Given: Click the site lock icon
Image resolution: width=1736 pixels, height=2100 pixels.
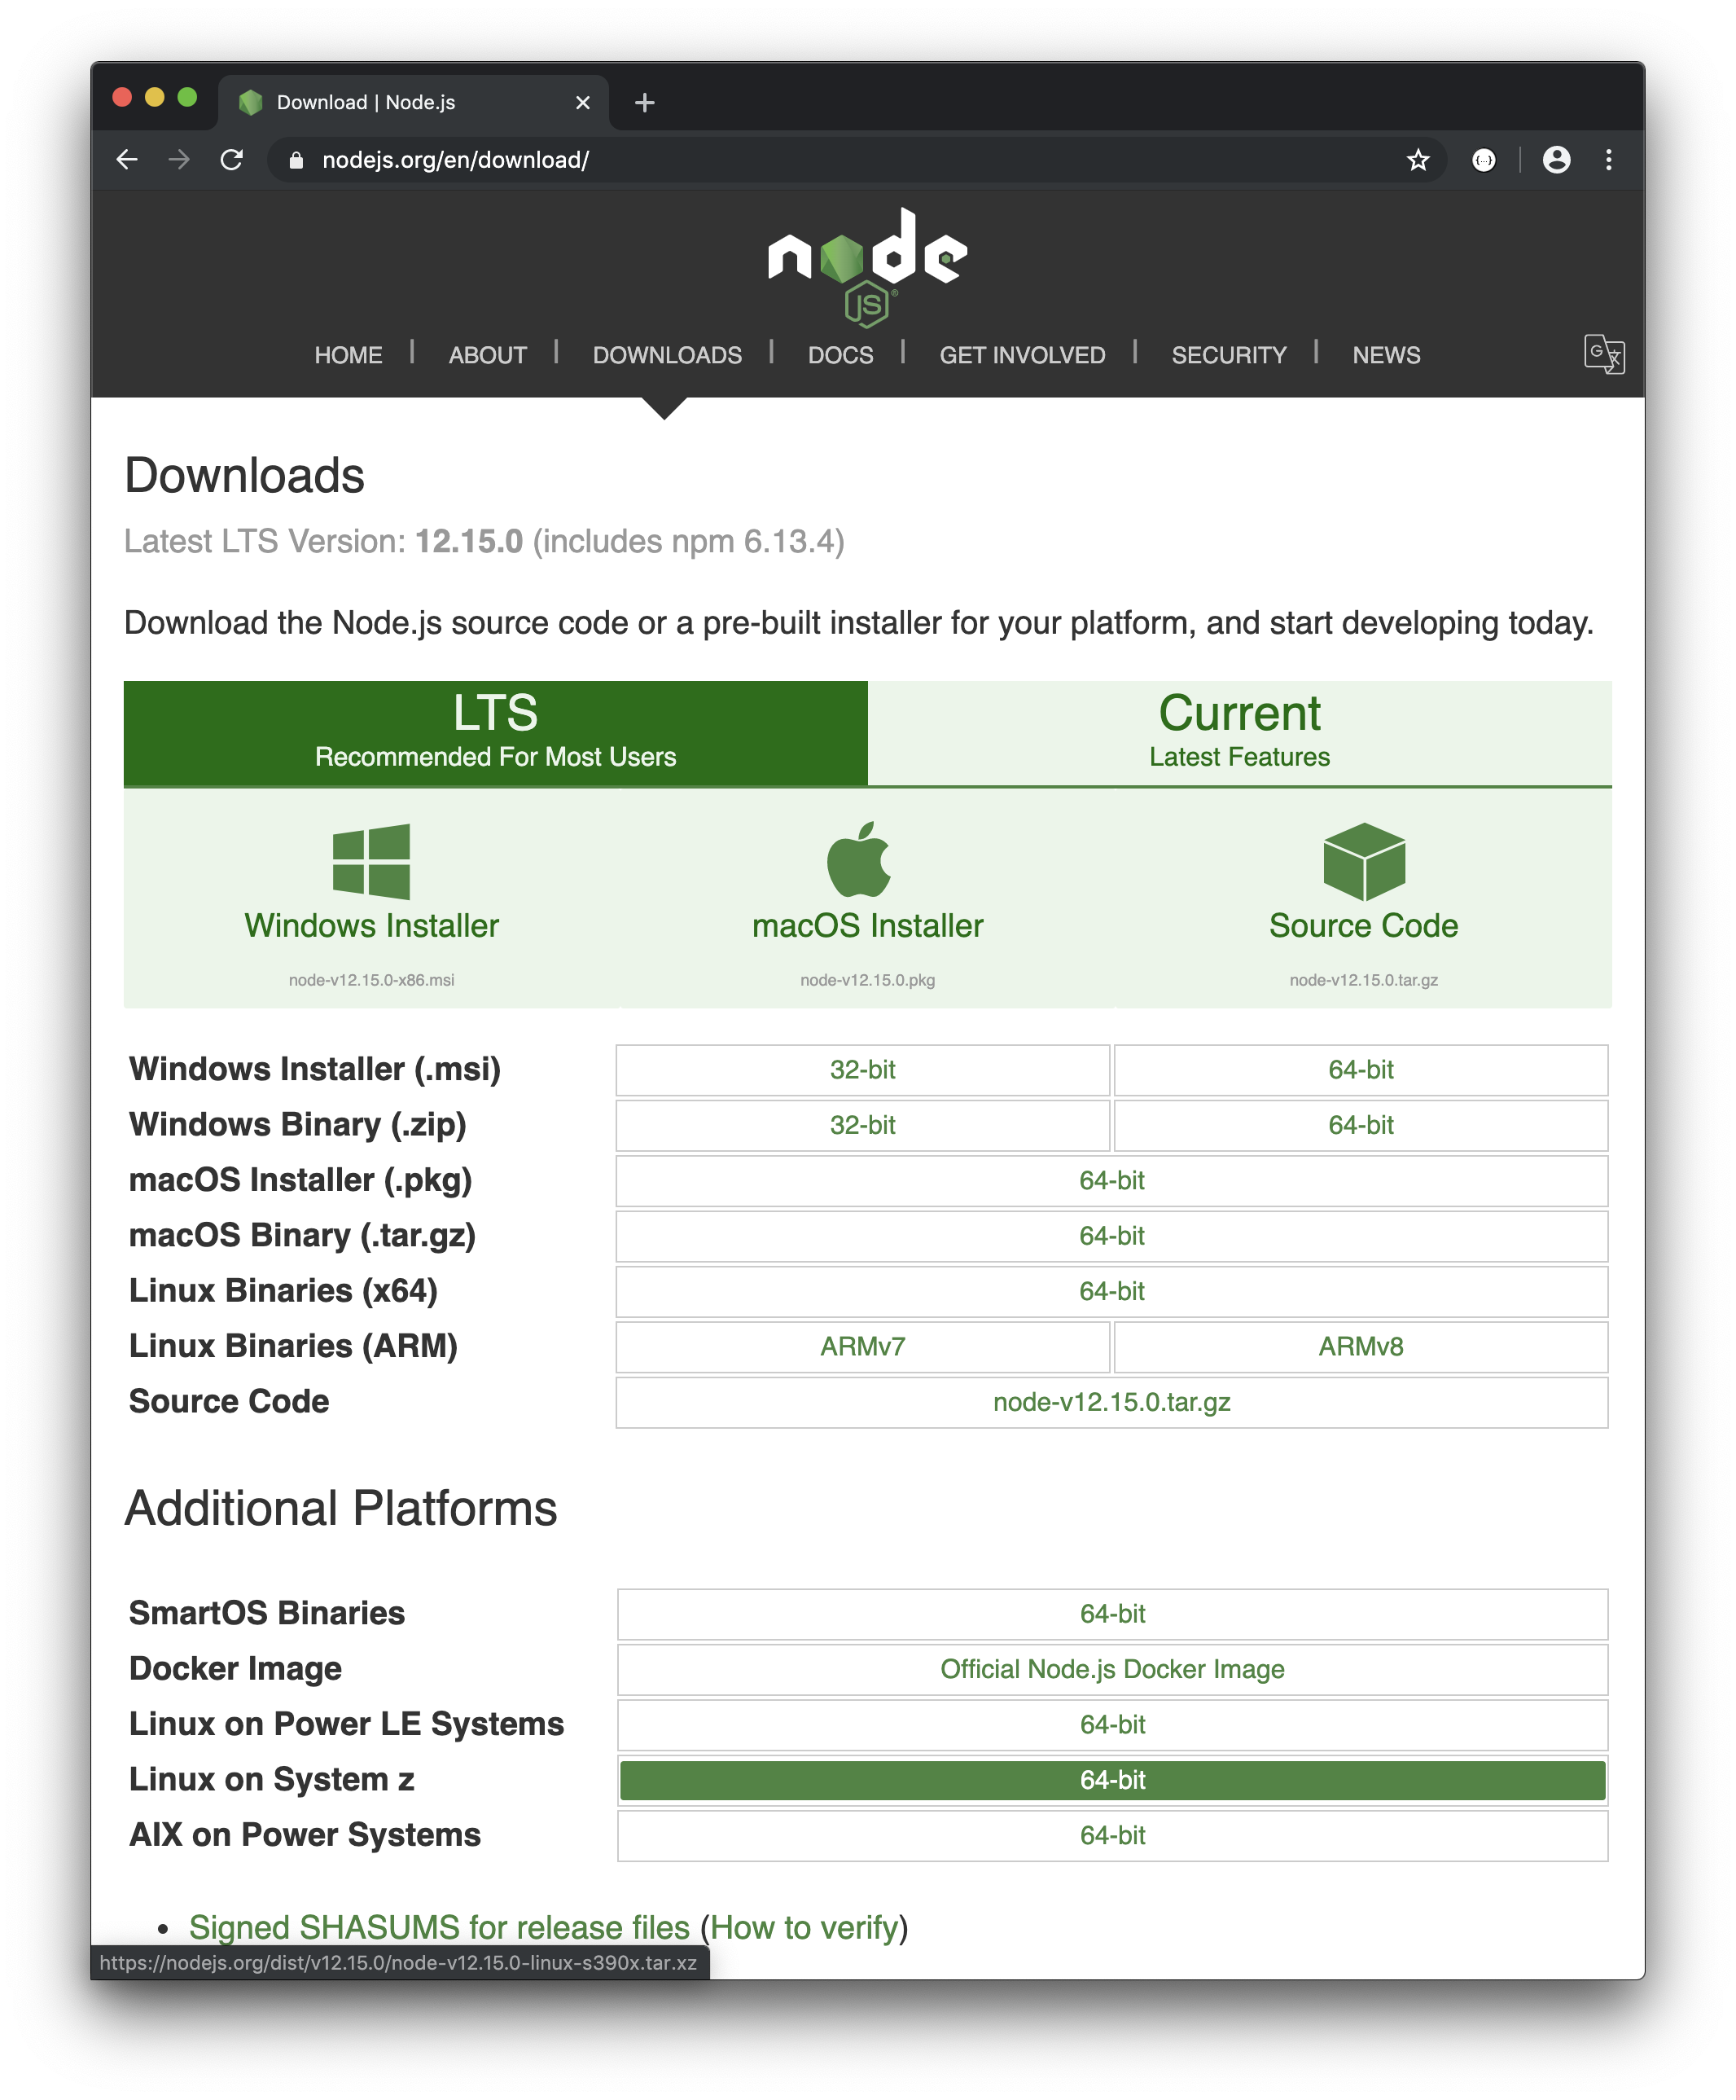Looking at the screenshot, I should 296,160.
